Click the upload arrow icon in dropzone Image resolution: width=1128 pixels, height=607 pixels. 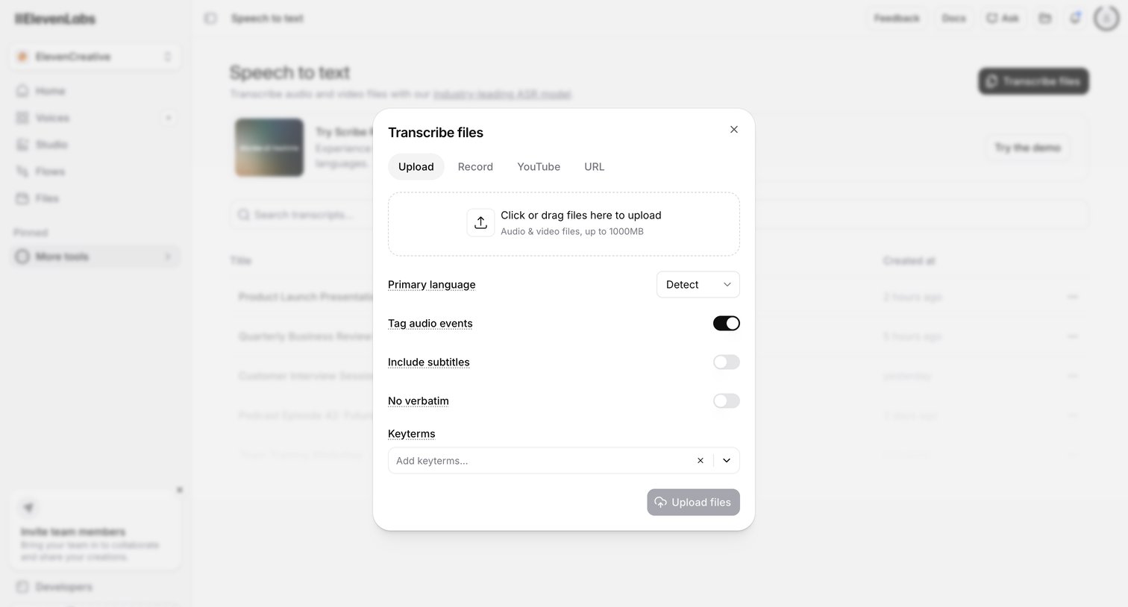[x=480, y=222]
